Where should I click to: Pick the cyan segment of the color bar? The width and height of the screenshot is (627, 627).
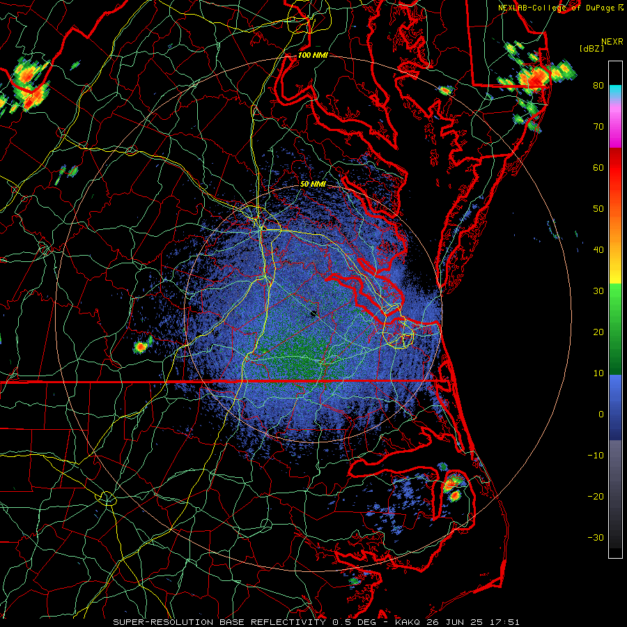tap(615, 92)
